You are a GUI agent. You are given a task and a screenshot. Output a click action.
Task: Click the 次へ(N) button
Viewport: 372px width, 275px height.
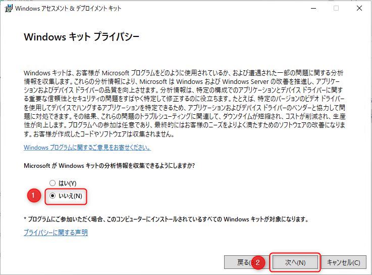[295, 262]
